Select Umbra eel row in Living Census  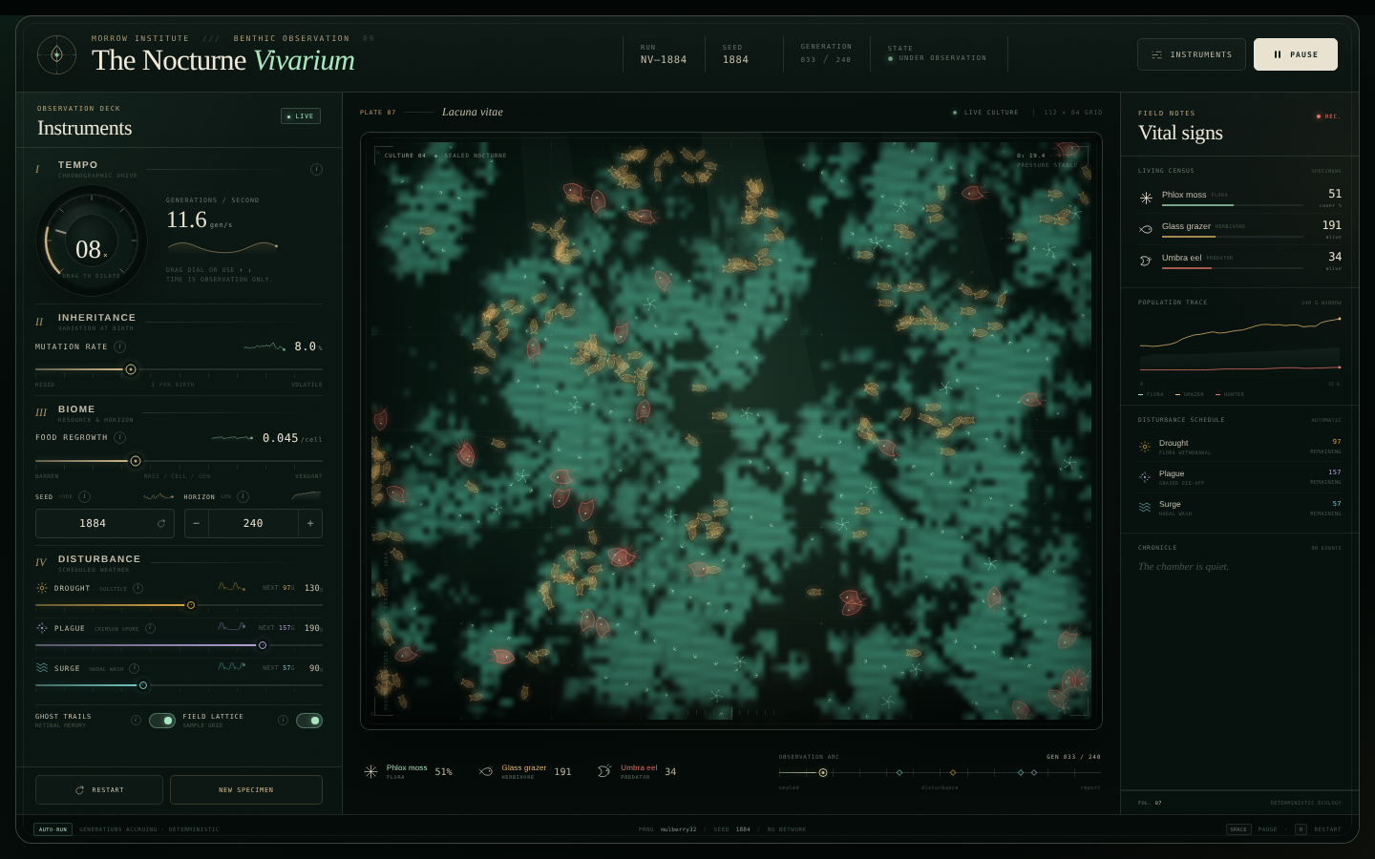(x=1239, y=261)
